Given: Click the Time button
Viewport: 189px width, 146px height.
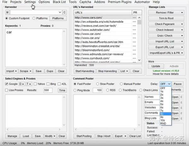Looking at the screenshot, I should [x=62, y=90].
